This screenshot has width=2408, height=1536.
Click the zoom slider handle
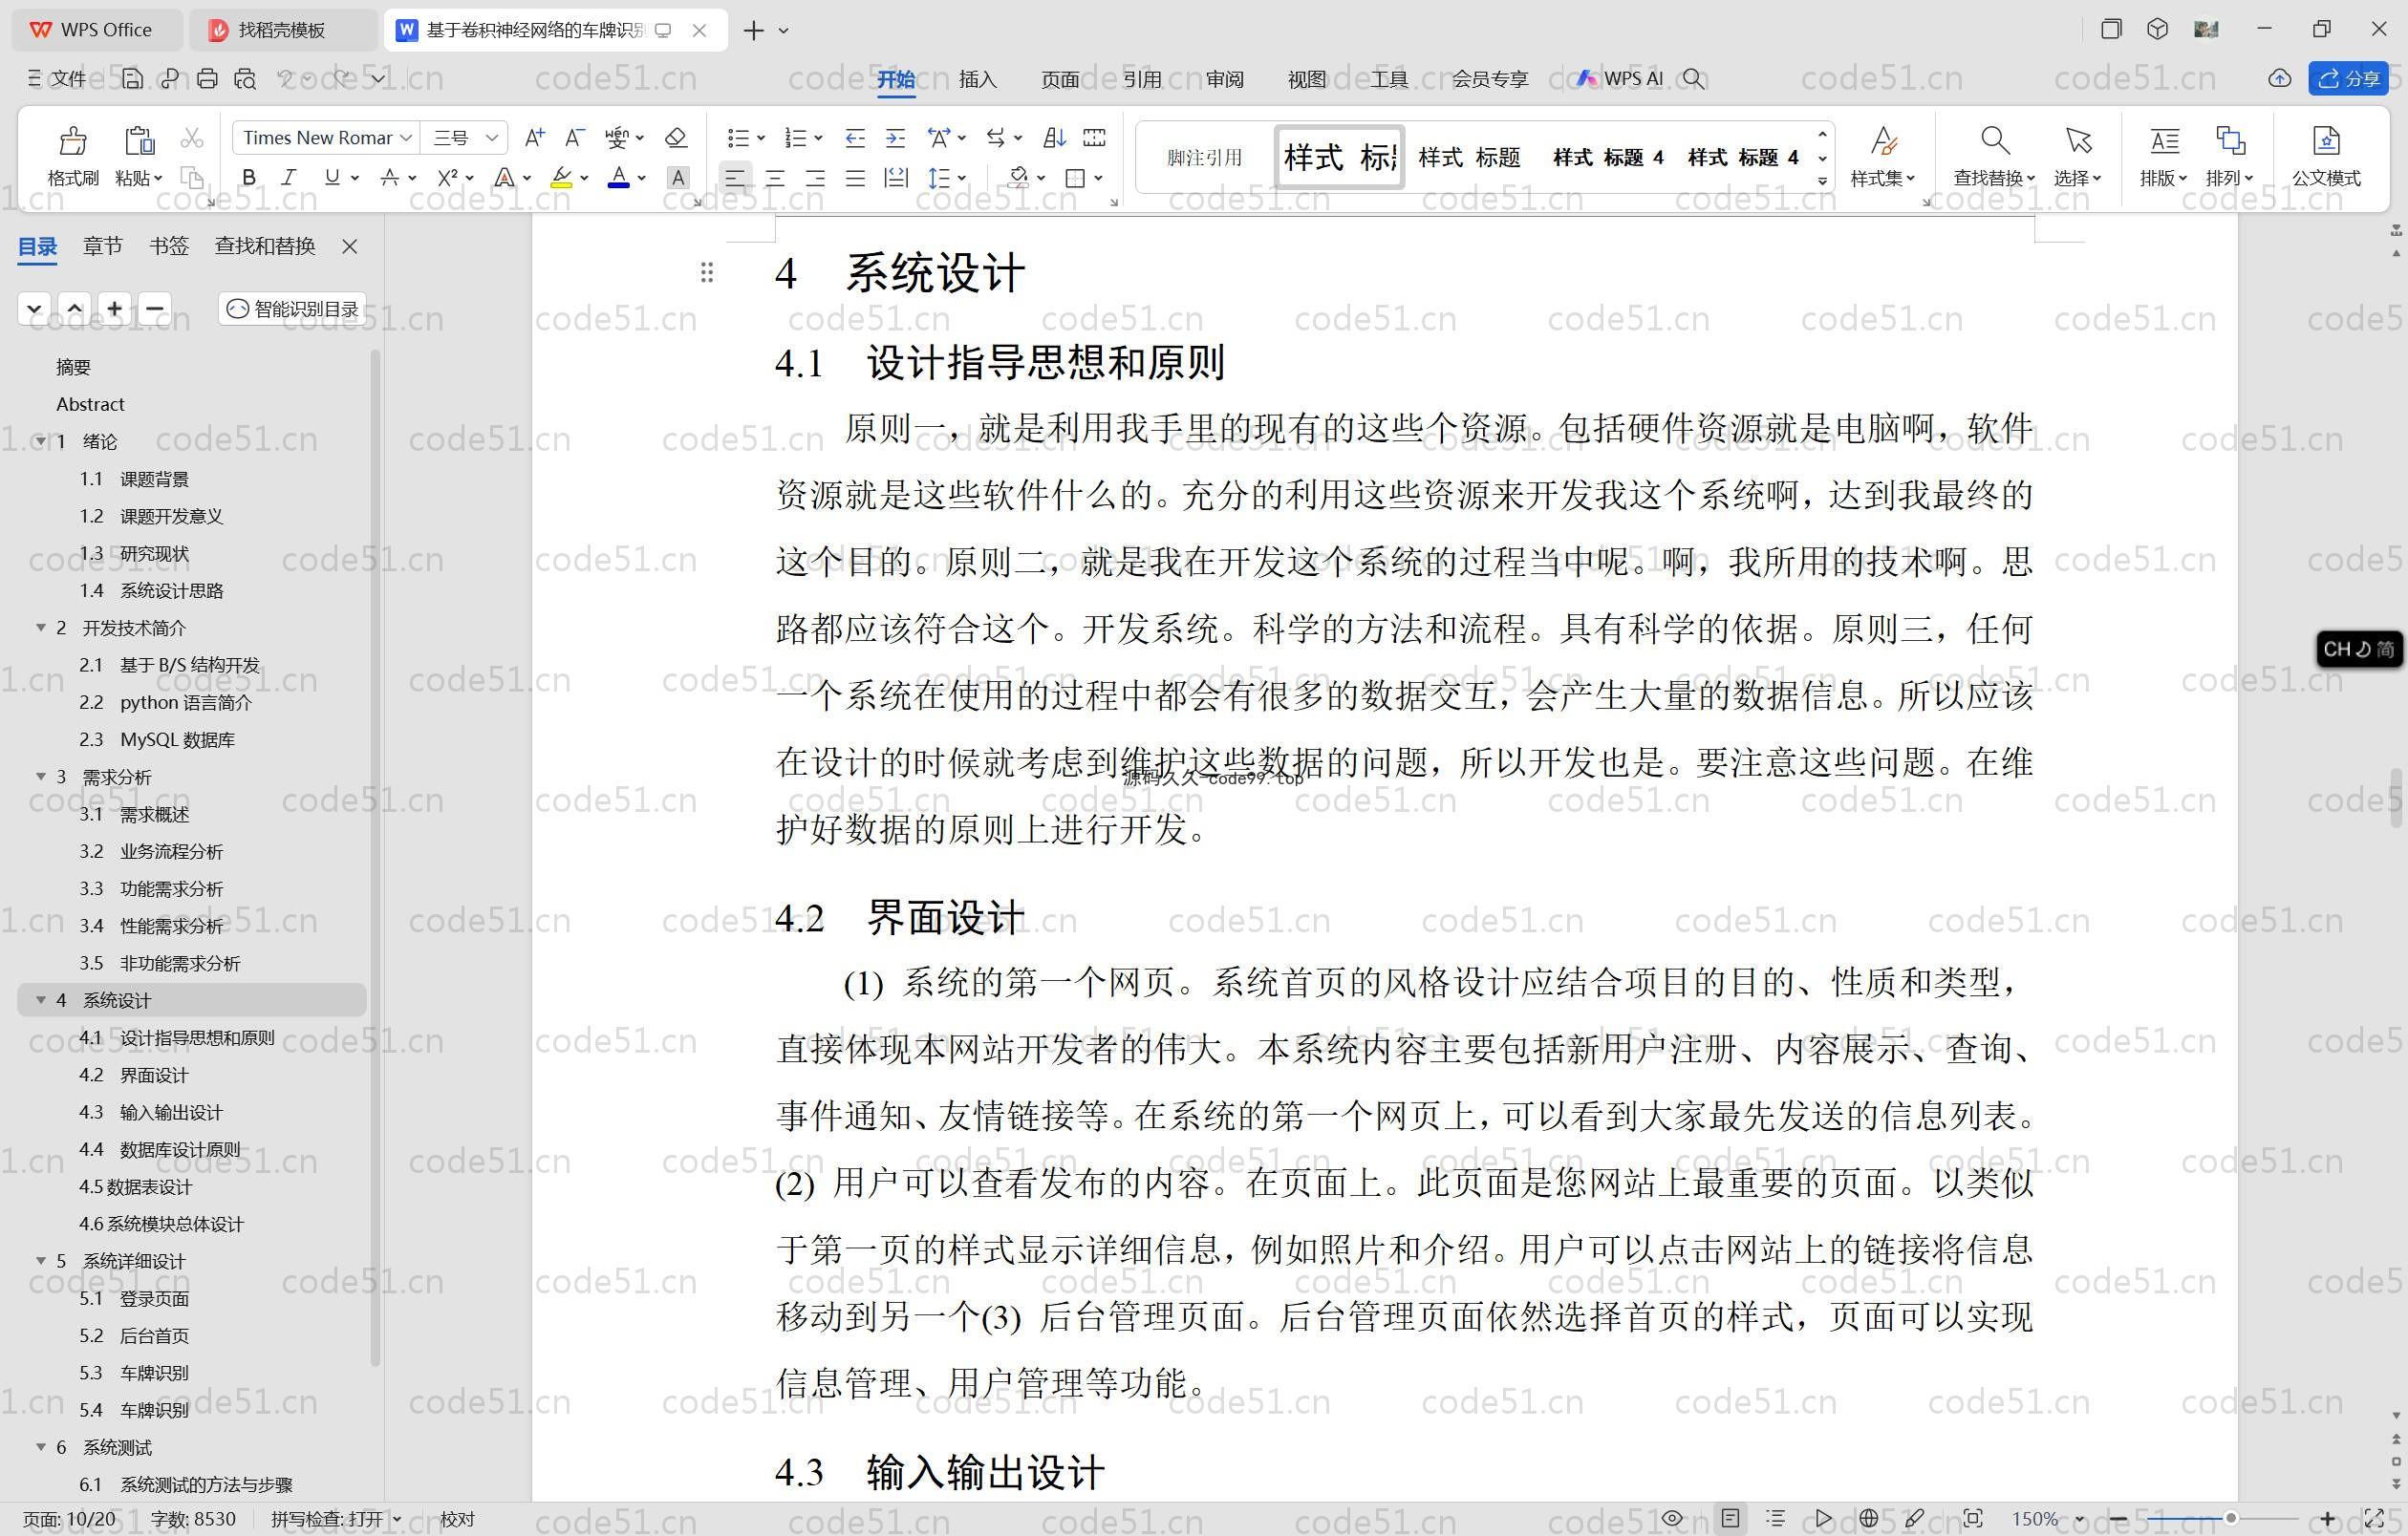[2230, 1518]
